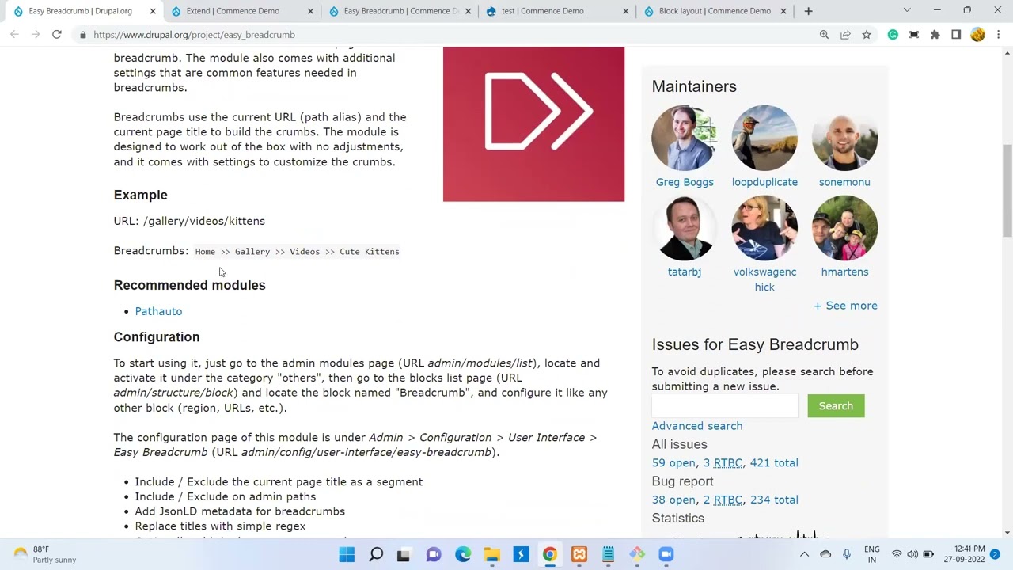Click the Easy Breadcrumb module logo image
This screenshot has width=1013, height=570.
coord(533,124)
